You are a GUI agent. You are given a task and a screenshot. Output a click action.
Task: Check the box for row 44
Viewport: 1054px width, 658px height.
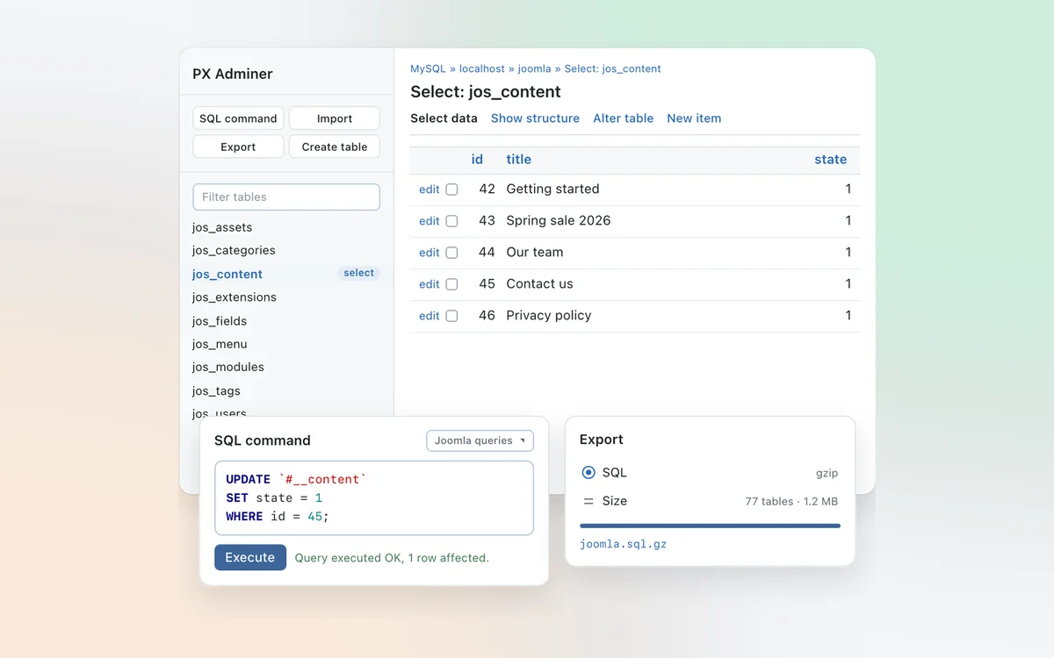click(x=451, y=253)
